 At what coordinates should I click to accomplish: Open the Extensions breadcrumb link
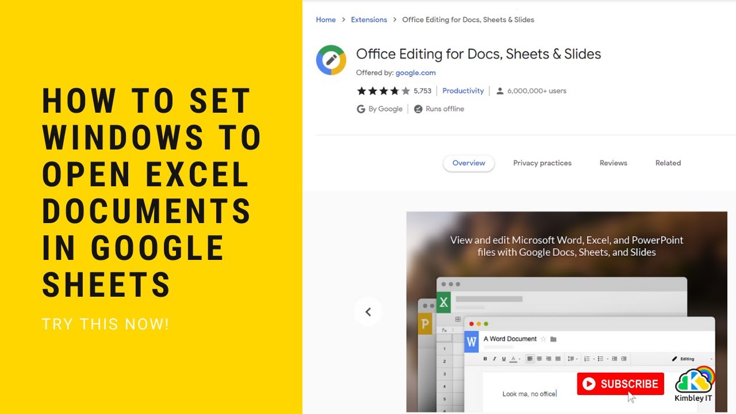[x=369, y=20]
